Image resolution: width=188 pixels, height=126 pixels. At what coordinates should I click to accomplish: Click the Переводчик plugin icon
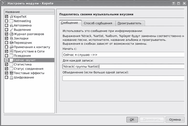tap(12, 43)
